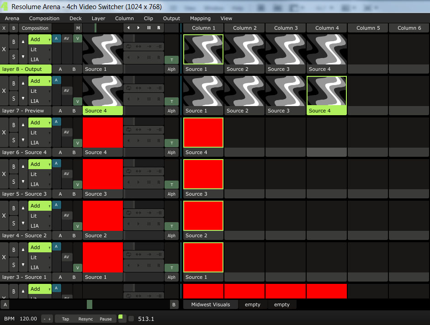Open the Lit dropdown on layer 7
Image resolution: width=430 pixels, height=325 pixels.
click(40, 91)
